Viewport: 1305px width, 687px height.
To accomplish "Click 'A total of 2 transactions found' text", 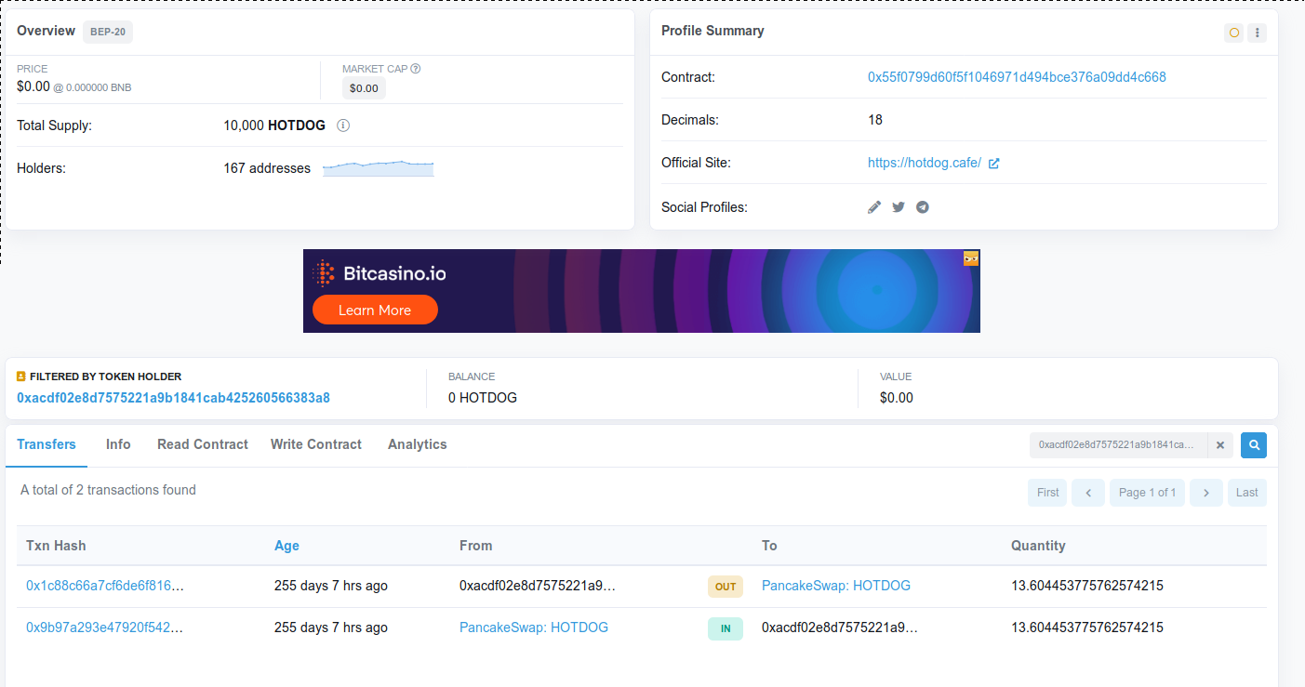I will (x=108, y=490).
